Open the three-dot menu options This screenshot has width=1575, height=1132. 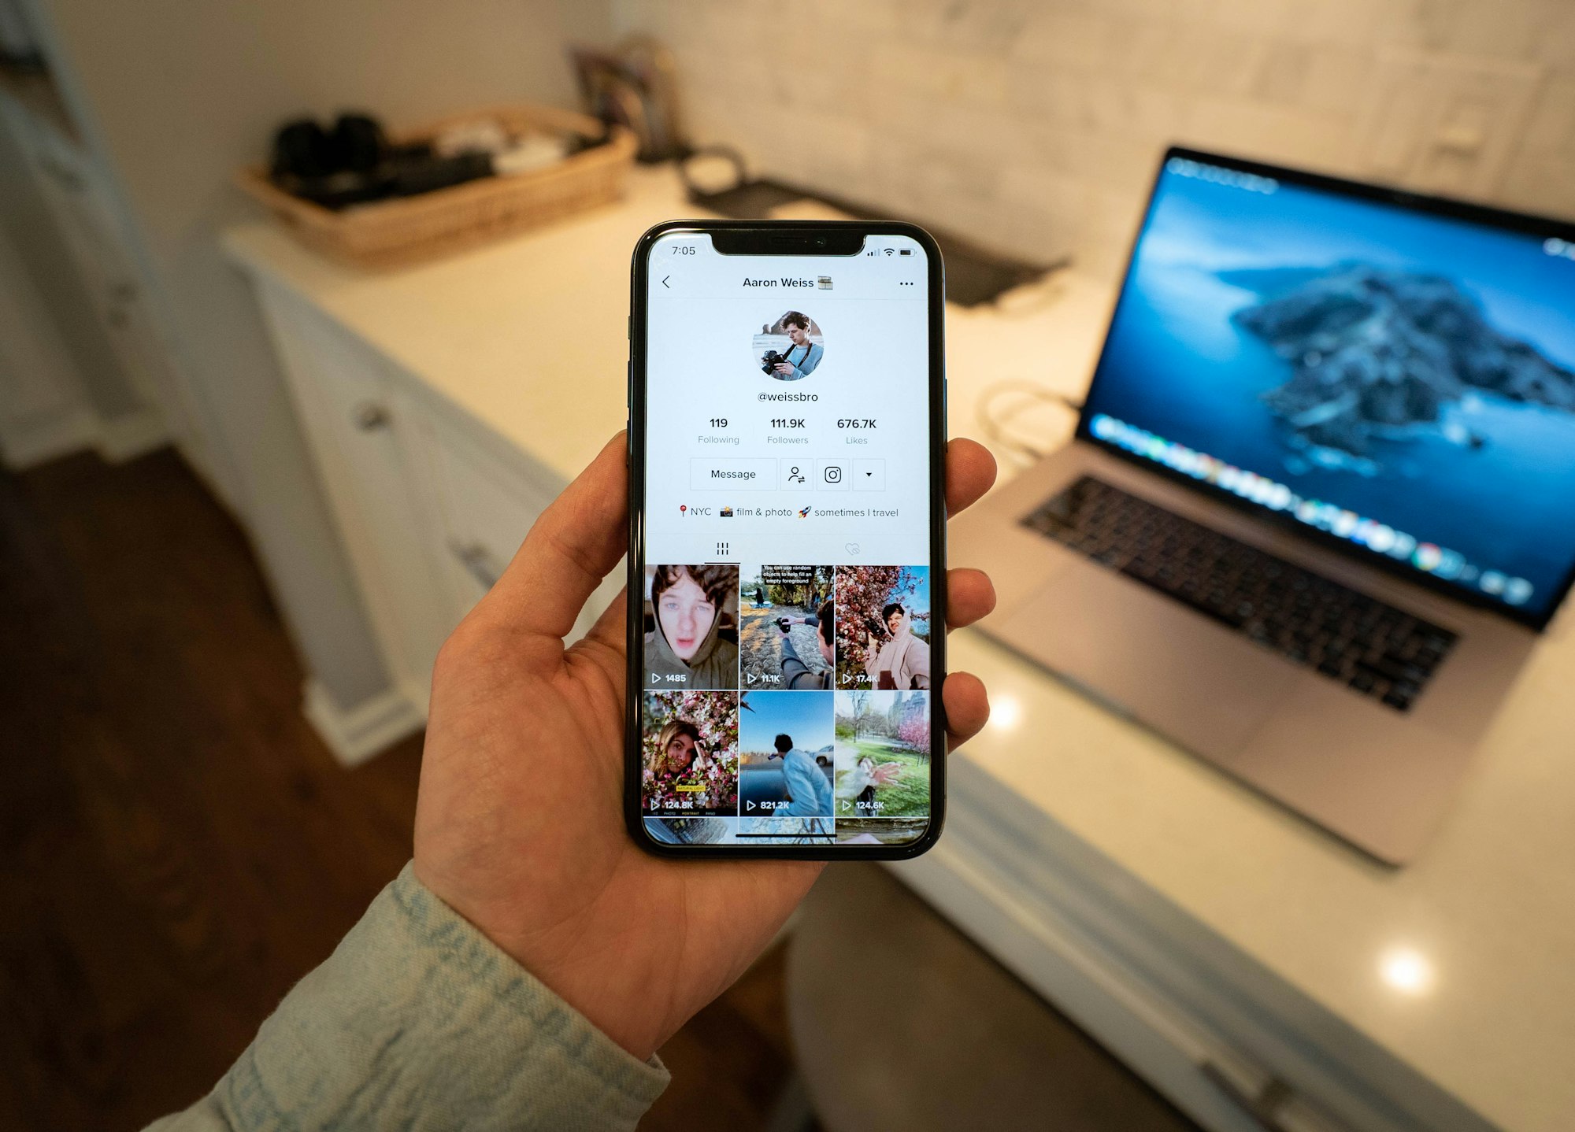pos(905,281)
